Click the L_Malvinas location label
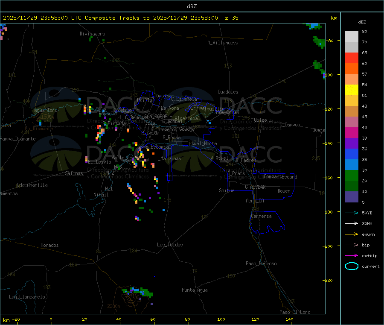Image resolution: width=384 pixels, height=325 pixels. click(x=168, y=158)
